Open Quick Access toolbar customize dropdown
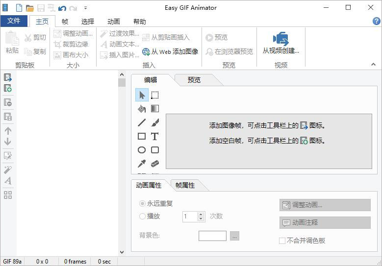The height and width of the screenshot is (266, 382). [85, 8]
